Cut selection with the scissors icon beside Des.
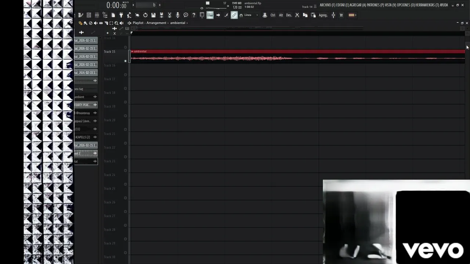Screen dimensions: 470x264 click(x=297, y=15)
